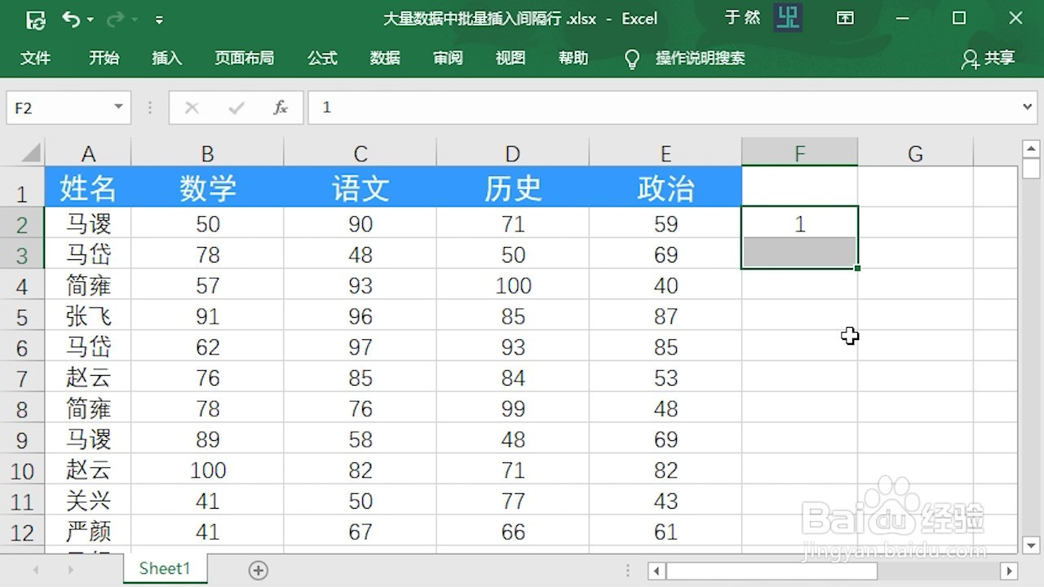Click the Insert Function fx icon
Image resolution: width=1044 pixels, height=587 pixels.
click(281, 108)
